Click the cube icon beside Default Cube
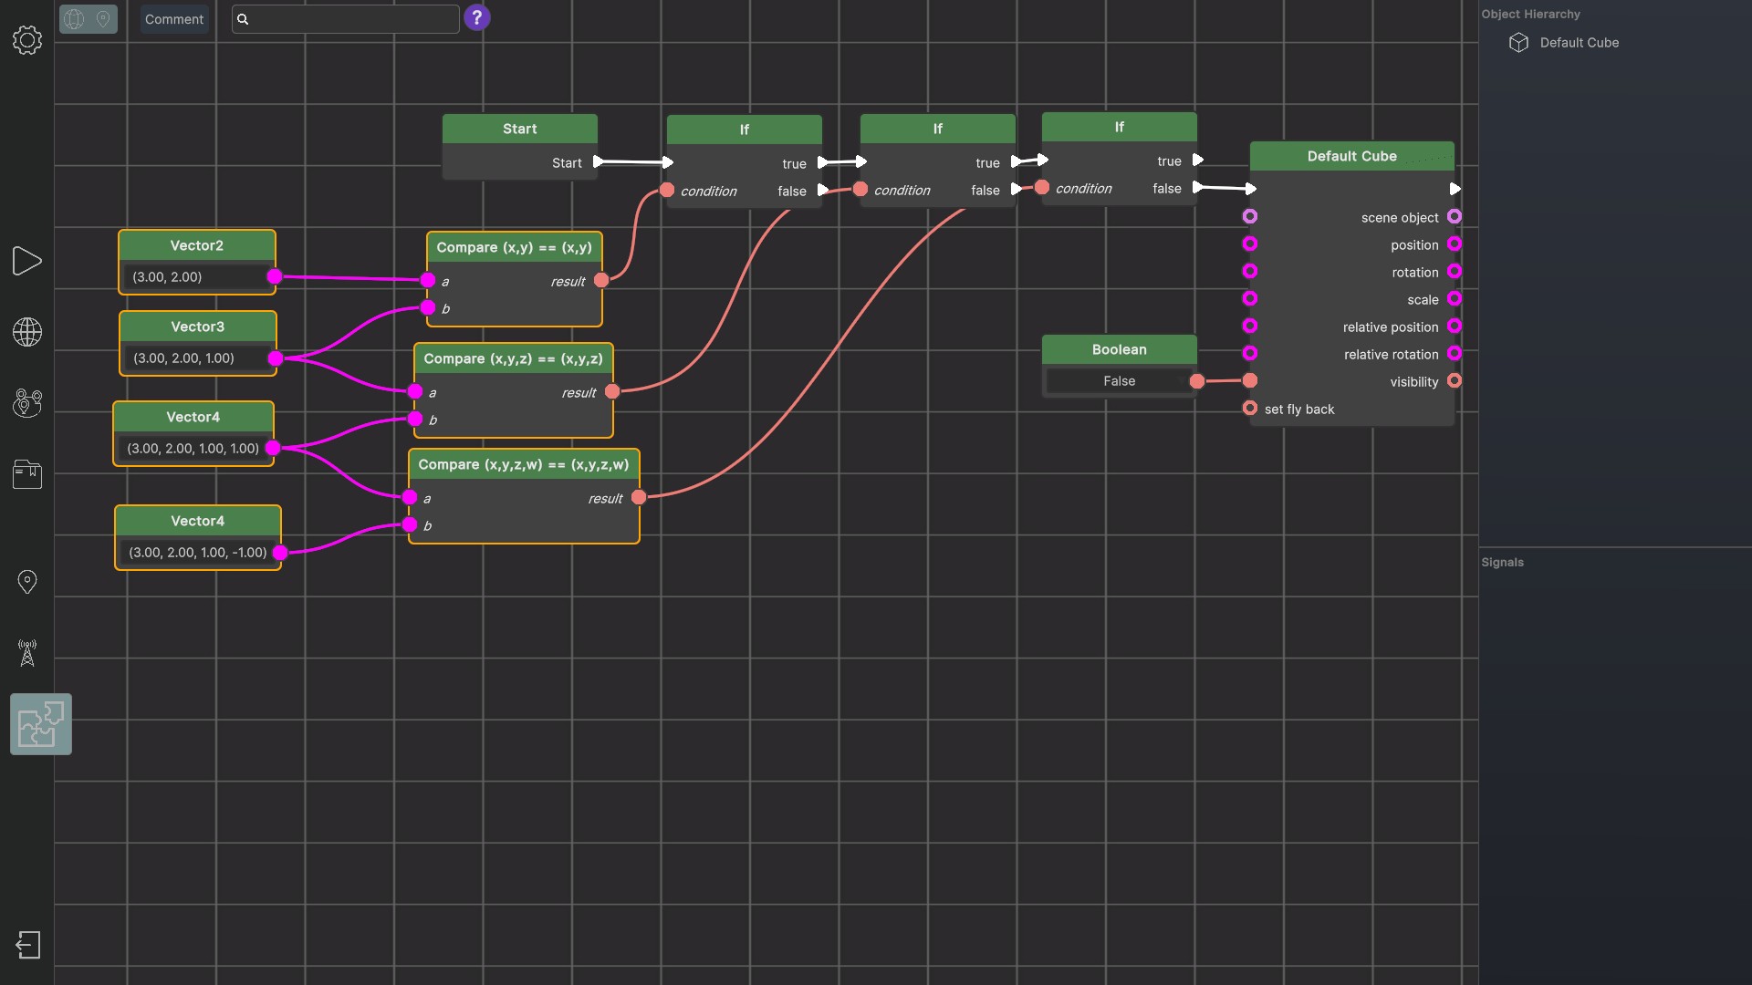Screen dimensions: 1752x985 click(1518, 43)
